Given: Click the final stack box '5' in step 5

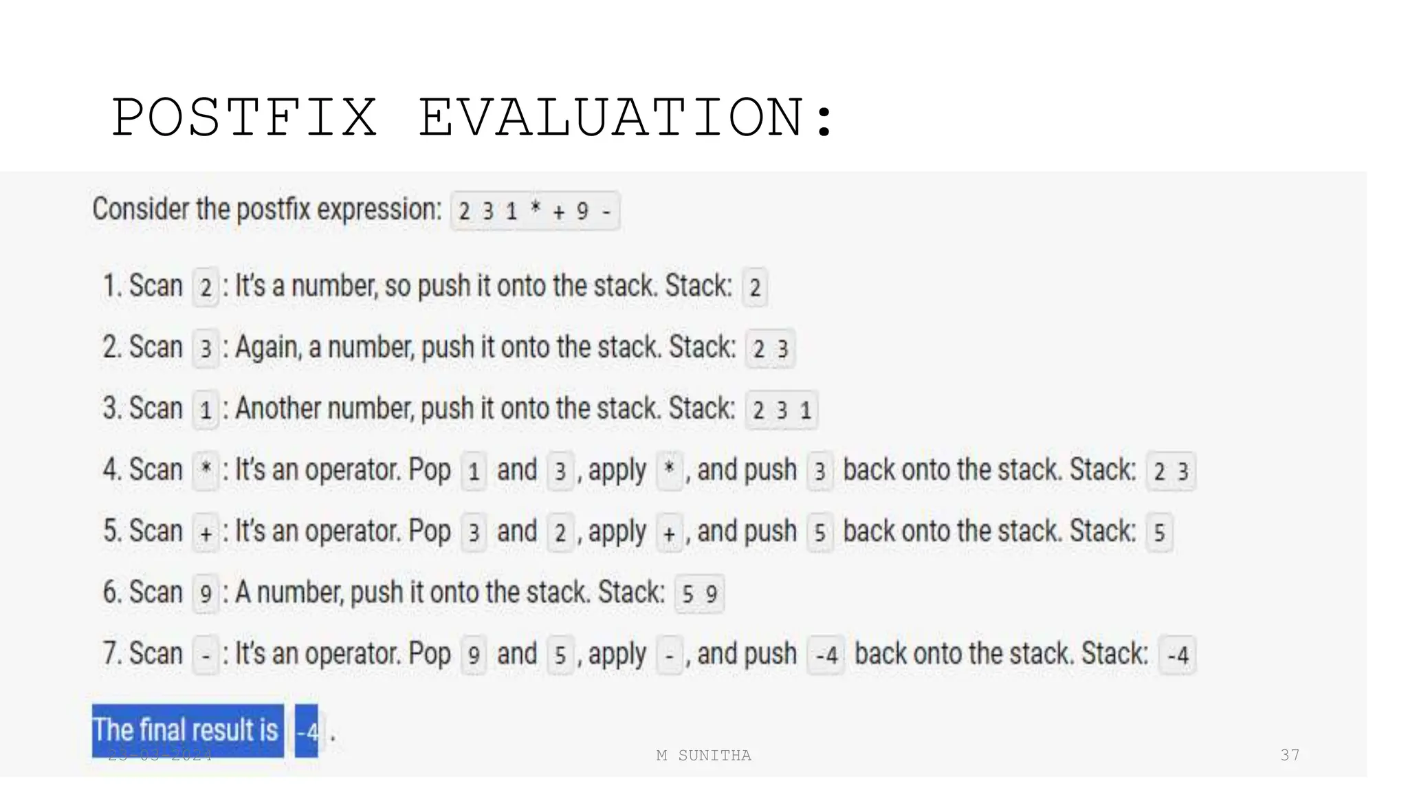Looking at the screenshot, I should 1159,533.
